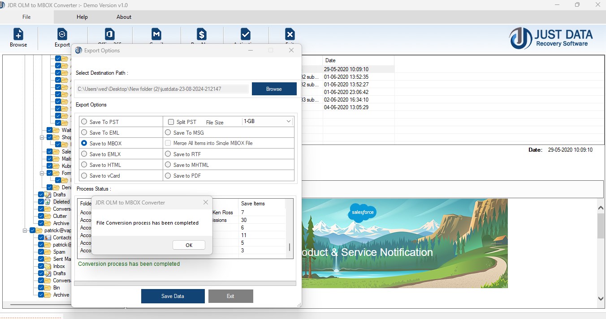Enable the Split PST checkbox

(x=171, y=122)
